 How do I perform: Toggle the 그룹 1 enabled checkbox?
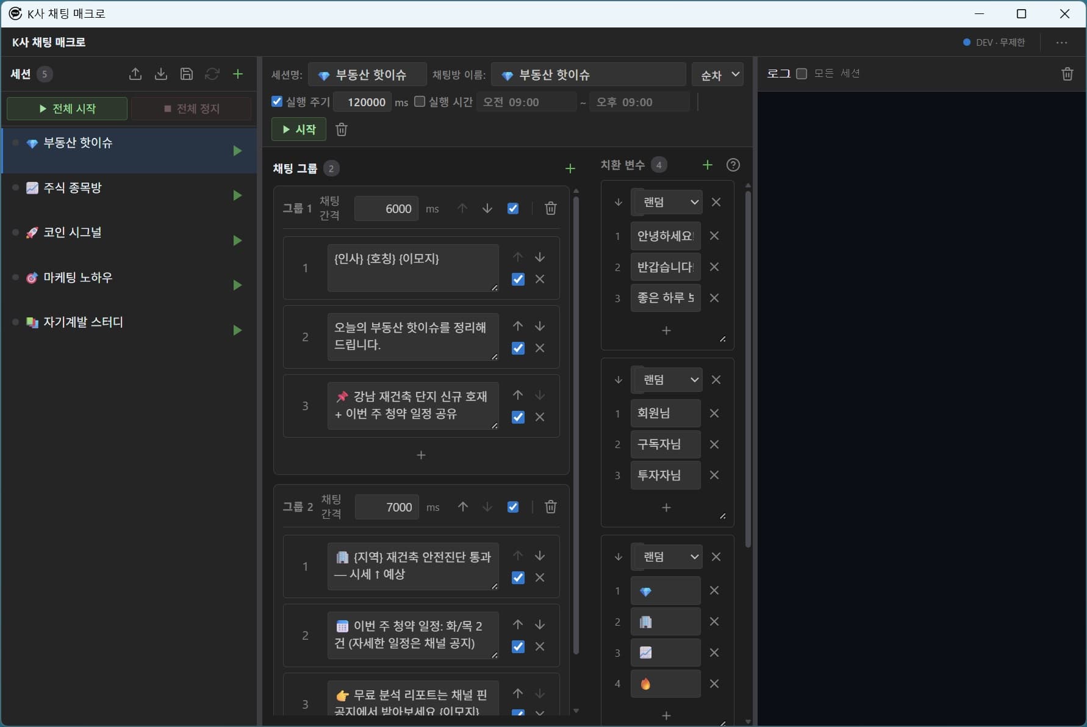[513, 209]
